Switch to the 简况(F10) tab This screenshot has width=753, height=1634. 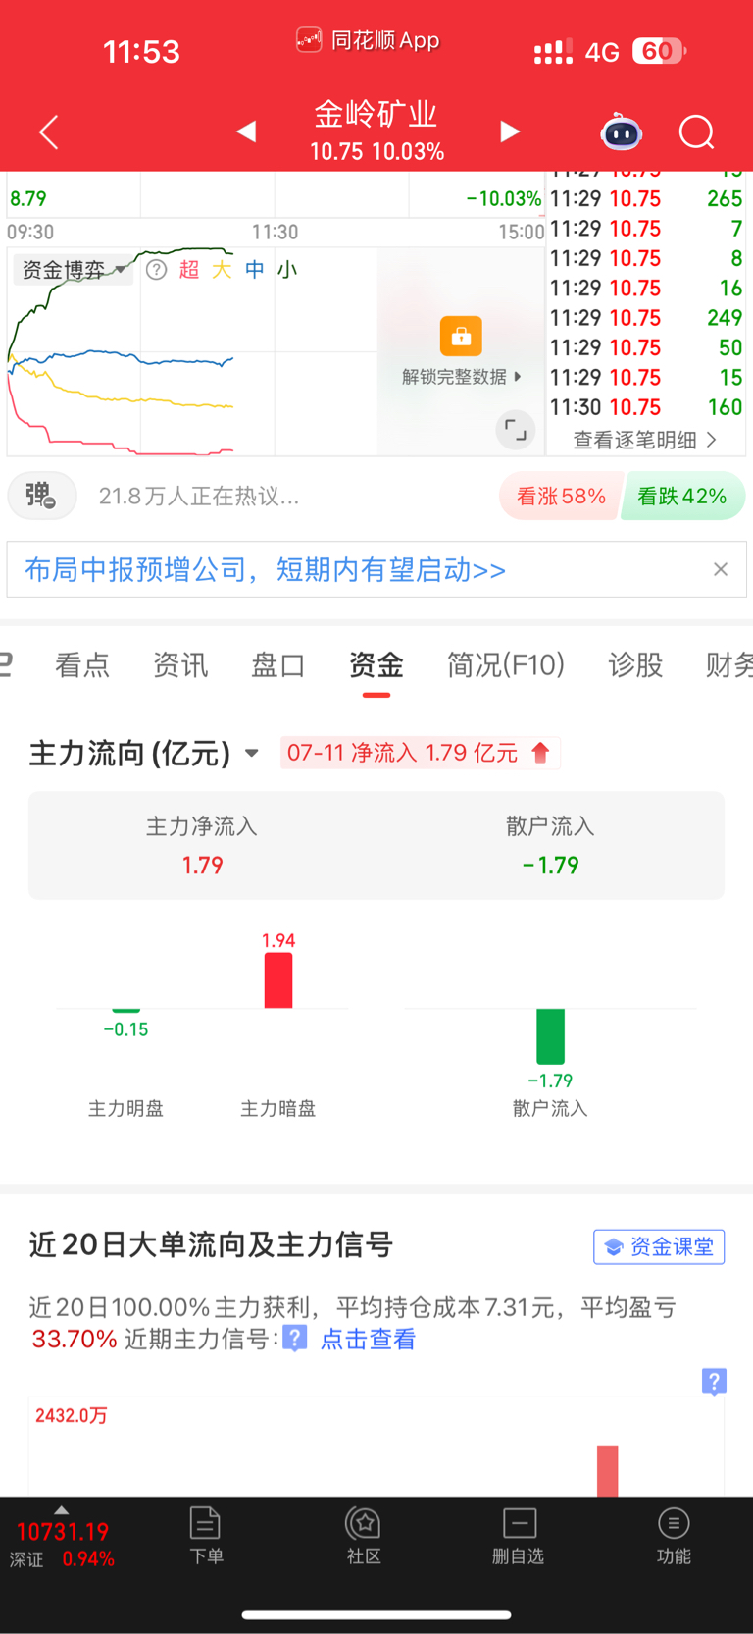coord(506,665)
